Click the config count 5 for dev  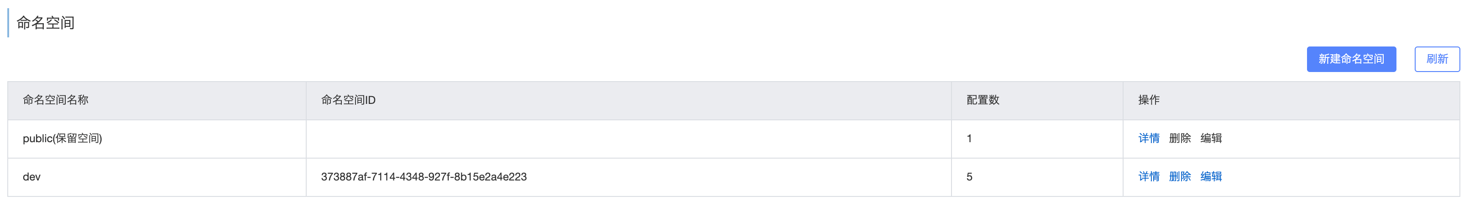pos(969,177)
